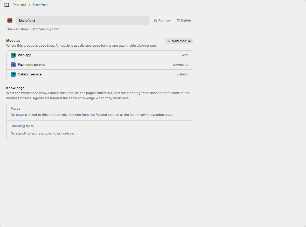The height and width of the screenshot is (227, 306).
Task: Delete the Storefront product
Action: point(184,20)
